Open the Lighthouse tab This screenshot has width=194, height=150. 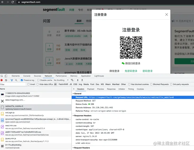click(99, 76)
